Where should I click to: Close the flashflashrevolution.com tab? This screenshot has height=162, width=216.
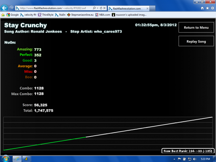click(x=147, y=9)
